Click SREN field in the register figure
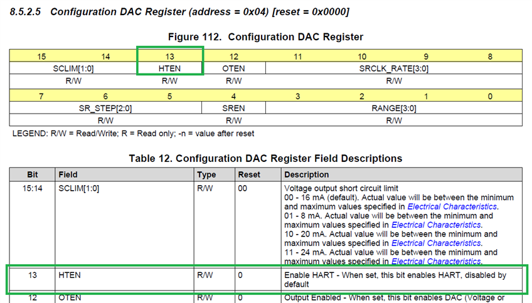532x303 pixels. tap(234, 109)
